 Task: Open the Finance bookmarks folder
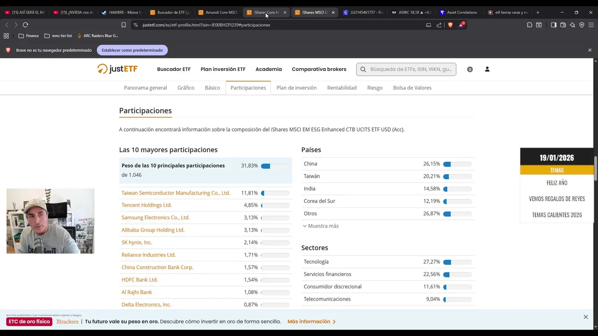28,35
